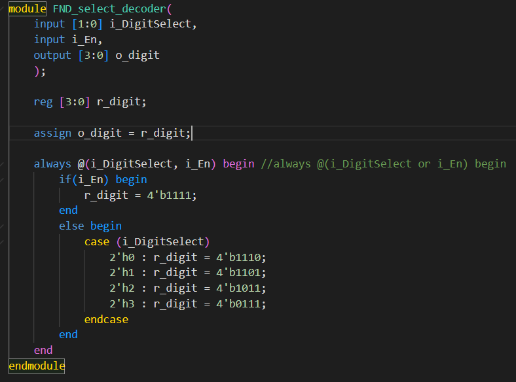Click the o_digit output port name
Viewport: 516px width, 382px height.
(x=138, y=55)
